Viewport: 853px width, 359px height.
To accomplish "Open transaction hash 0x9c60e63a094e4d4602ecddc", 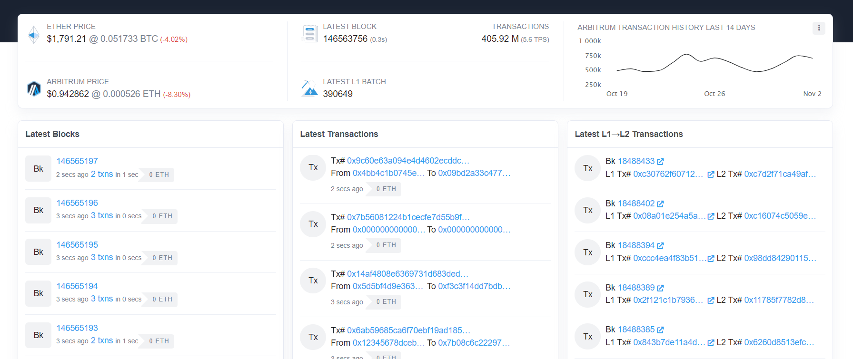I will tap(408, 161).
